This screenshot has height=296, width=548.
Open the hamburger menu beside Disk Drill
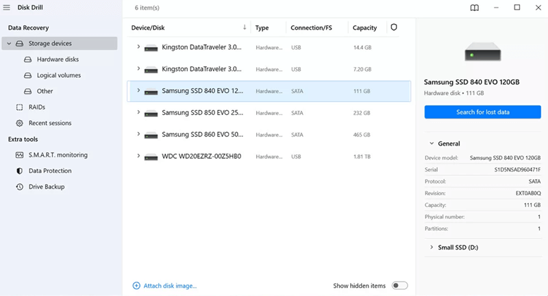pyautogui.click(x=7, y=8)
